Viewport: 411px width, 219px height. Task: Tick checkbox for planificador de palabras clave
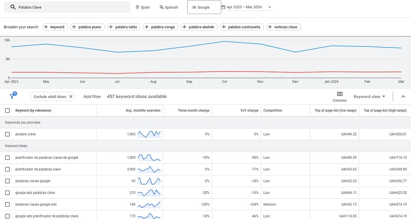[x=7, y=169]
